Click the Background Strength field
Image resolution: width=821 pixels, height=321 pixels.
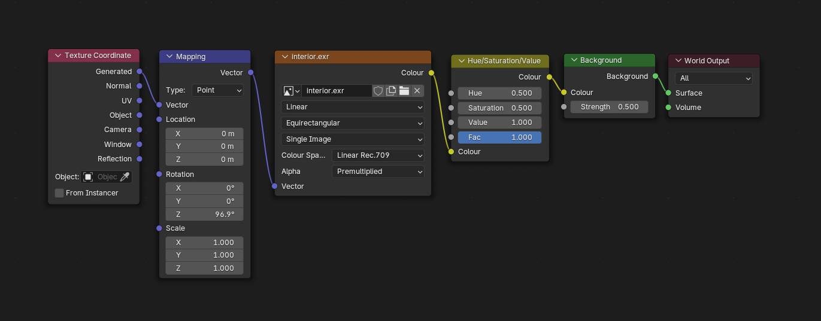(609, 107)
